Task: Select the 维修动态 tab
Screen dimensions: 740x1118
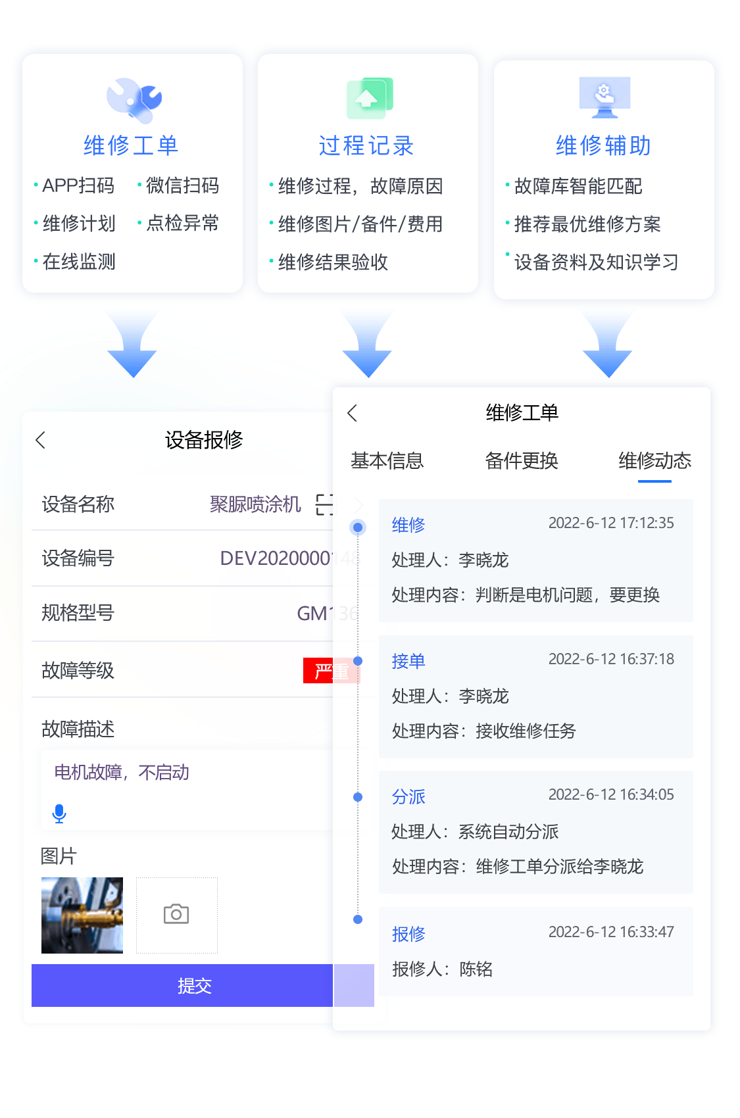Action: (654, 460)
